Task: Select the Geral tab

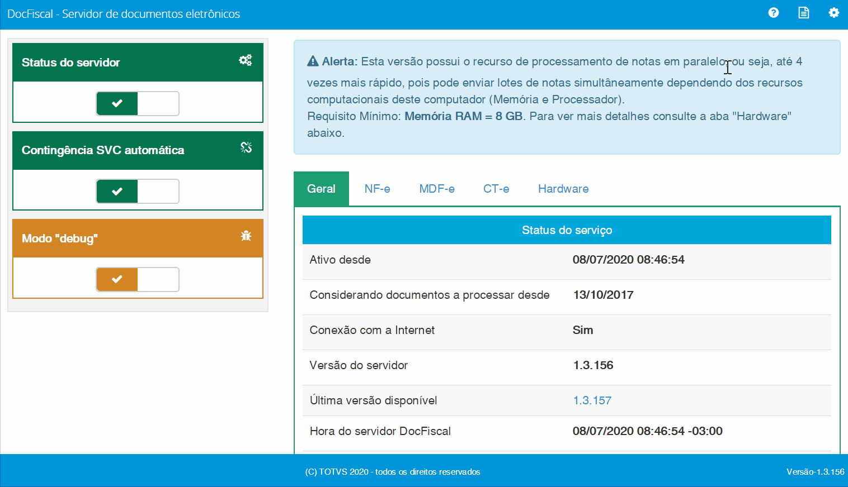Action: (321, 189)
